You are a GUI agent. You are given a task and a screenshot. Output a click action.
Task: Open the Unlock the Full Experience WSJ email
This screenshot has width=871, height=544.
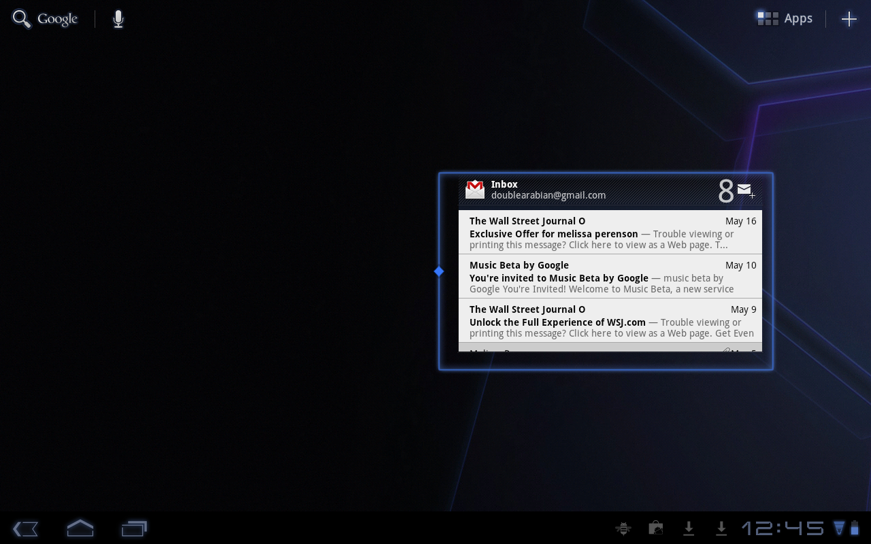pyautogui.click(x=610, y=321)
